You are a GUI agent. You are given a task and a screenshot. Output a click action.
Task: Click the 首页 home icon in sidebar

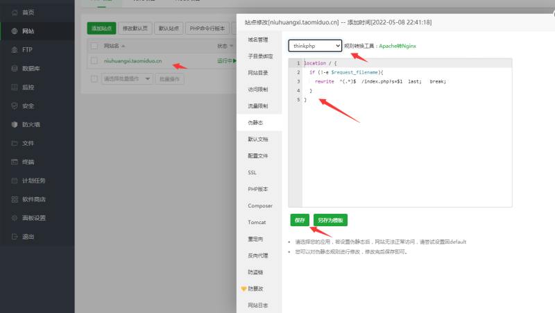pos(14,12)
